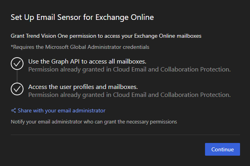The width and height of the screenshot is (250, 166).
Task: Select 'Access the user profiles and mailboxes' step
Action: click(82, 87)
